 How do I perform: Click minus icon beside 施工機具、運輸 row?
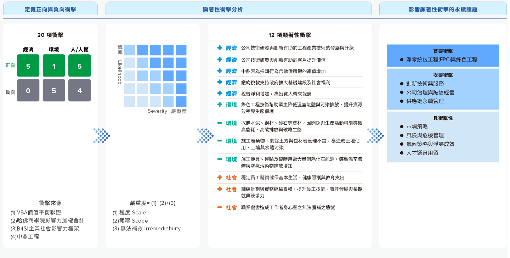tap(220, 159)
